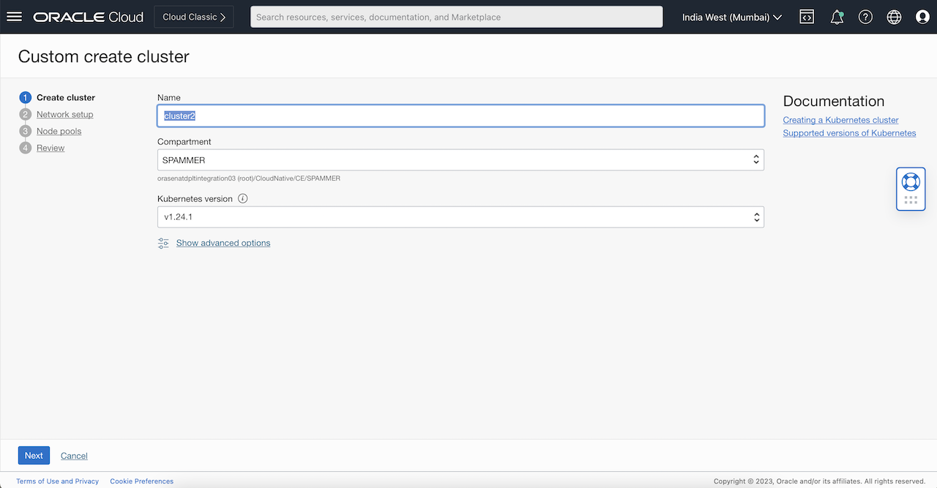Click step 3 circle, Node pools
The image size is (937, 488).
pyautogui.click(x=26, y=131)
